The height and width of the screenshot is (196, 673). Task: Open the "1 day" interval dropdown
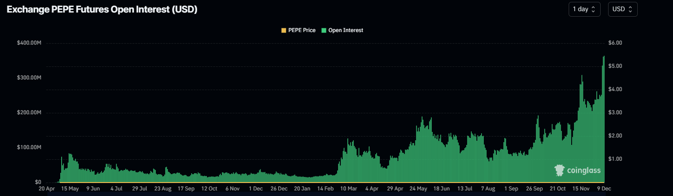pyautogui.click(x=584, y=9)
